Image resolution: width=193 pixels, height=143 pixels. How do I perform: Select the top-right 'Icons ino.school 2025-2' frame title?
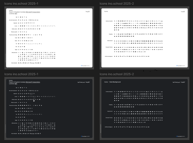tap(117, 4)
